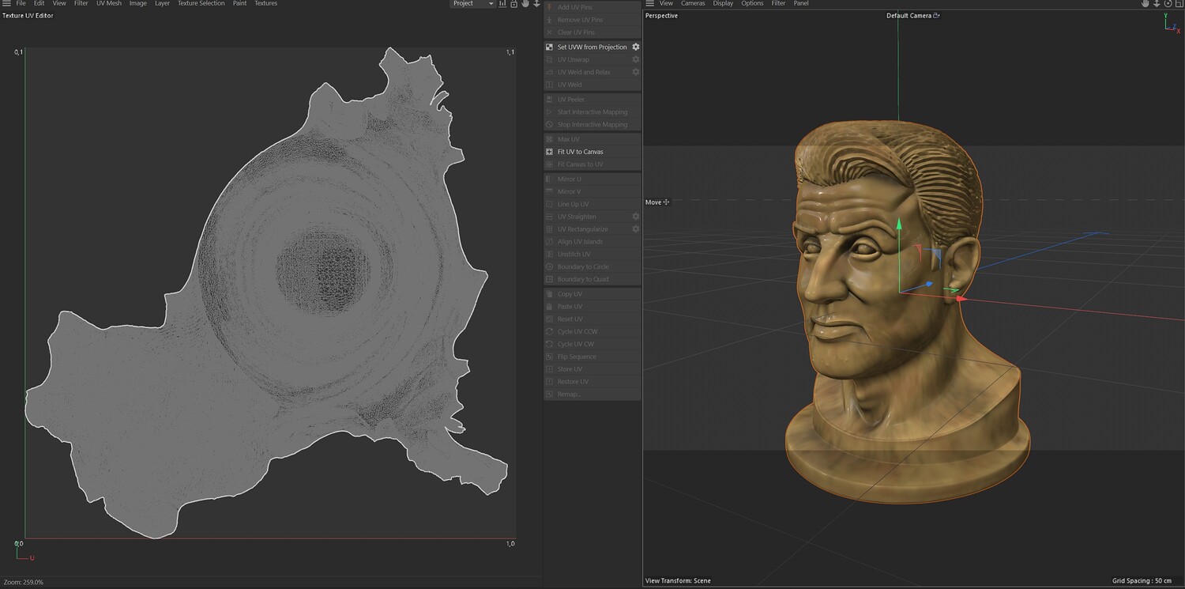The width and height of the screenshot is (1185, 589).
Task: Toggle the lock icon in UV editor toolbar
Action: click(513, 4)
